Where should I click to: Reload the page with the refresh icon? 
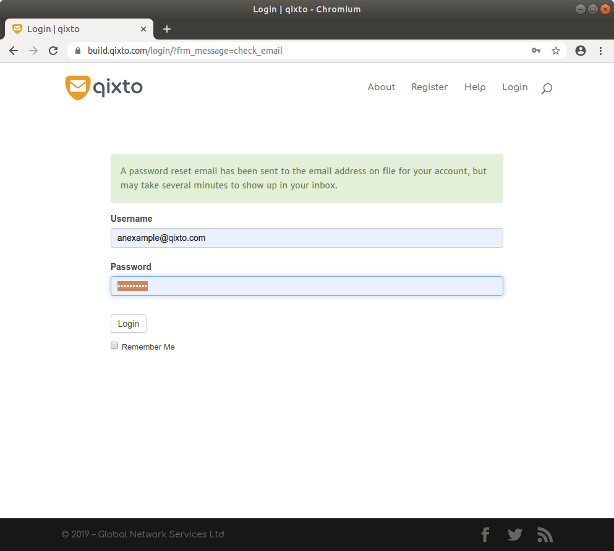tap(53, 51)
